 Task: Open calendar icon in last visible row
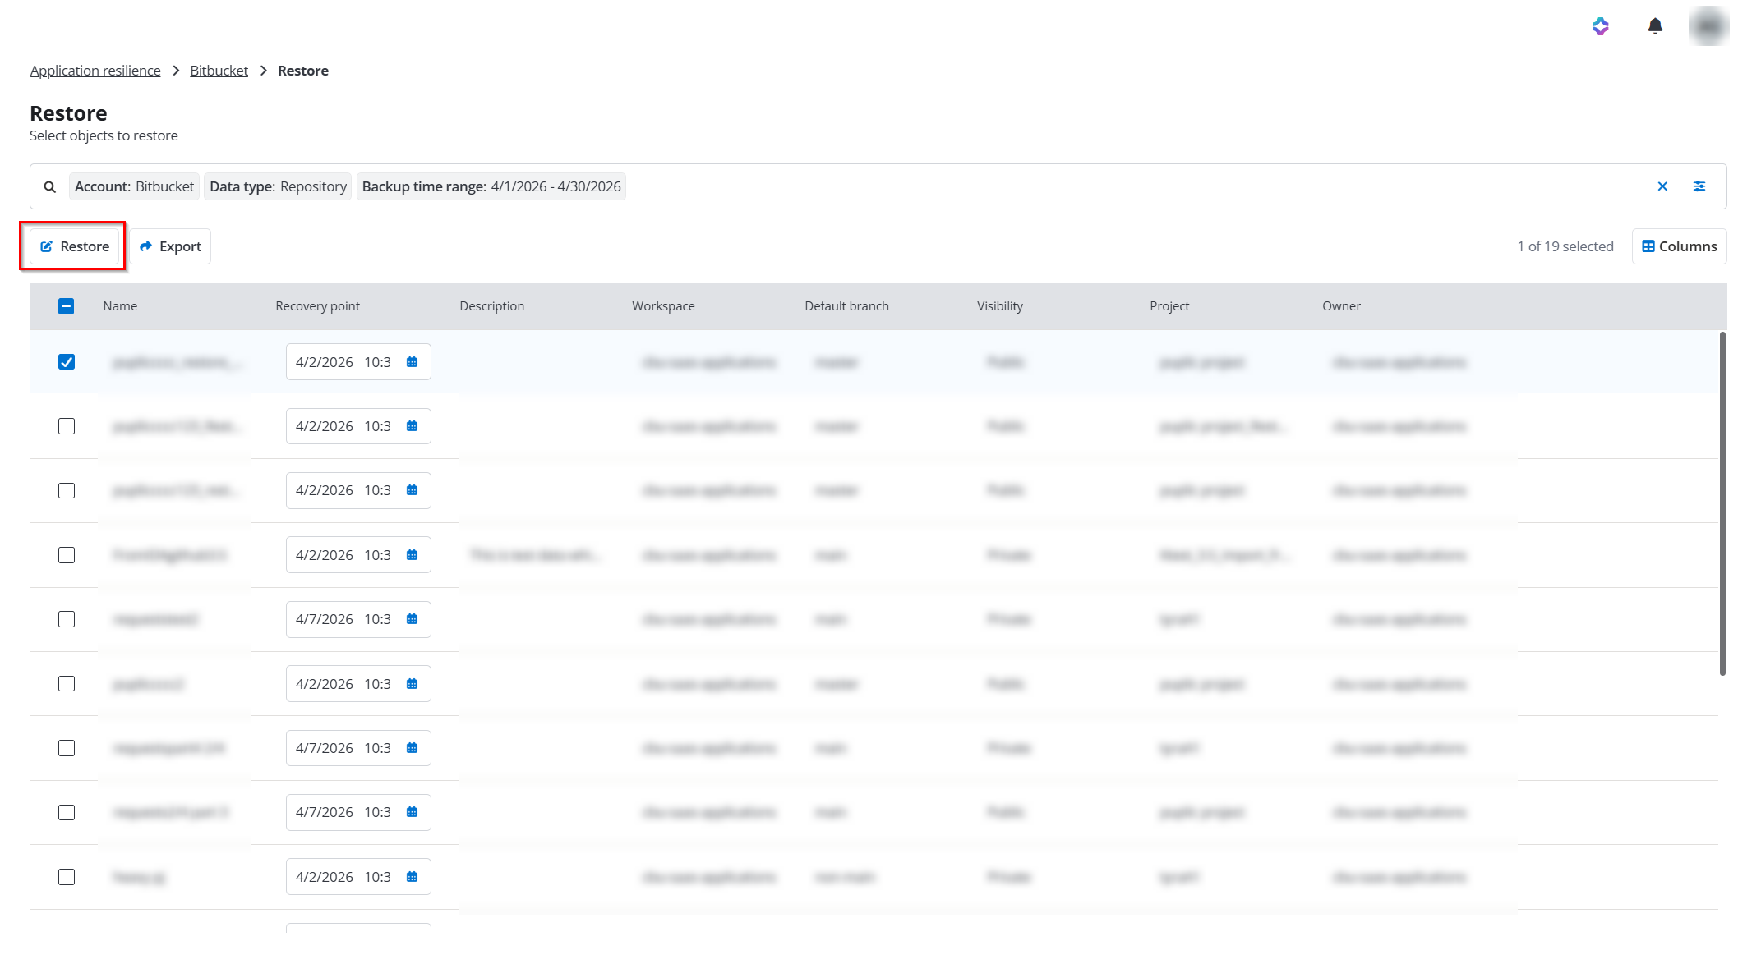[x=413, y=877]
